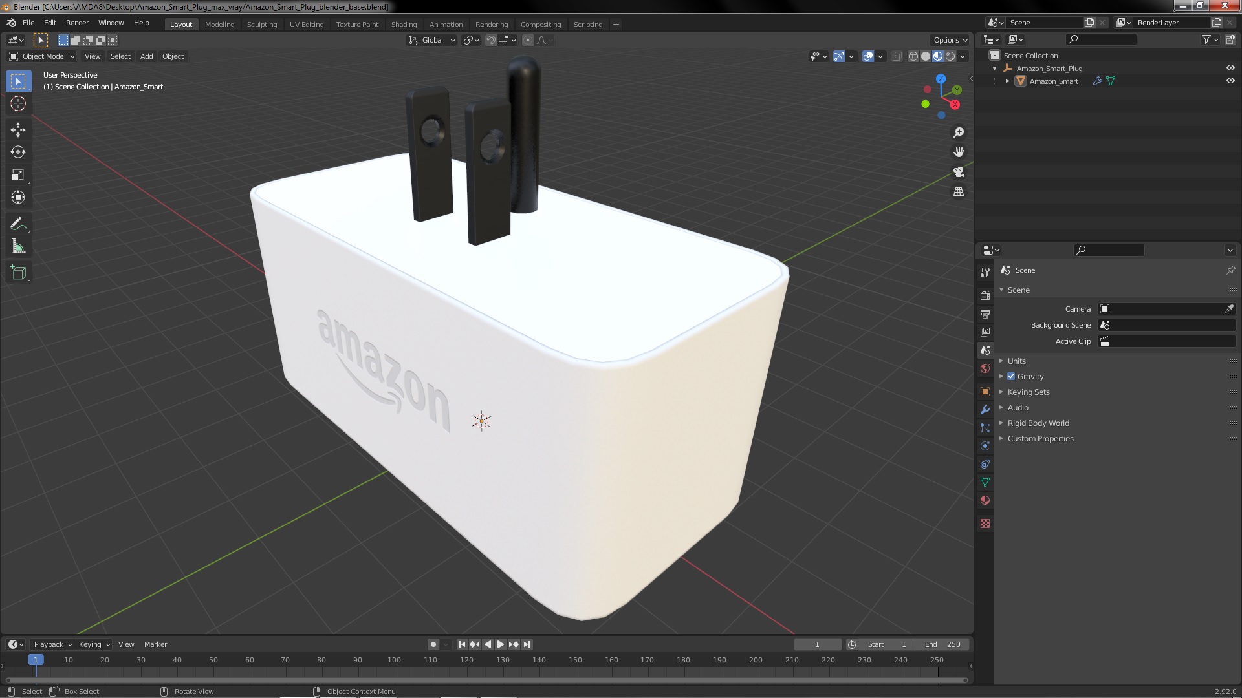Activate the Scale tool
This screenshot has width=1242, height=698.
18,175
